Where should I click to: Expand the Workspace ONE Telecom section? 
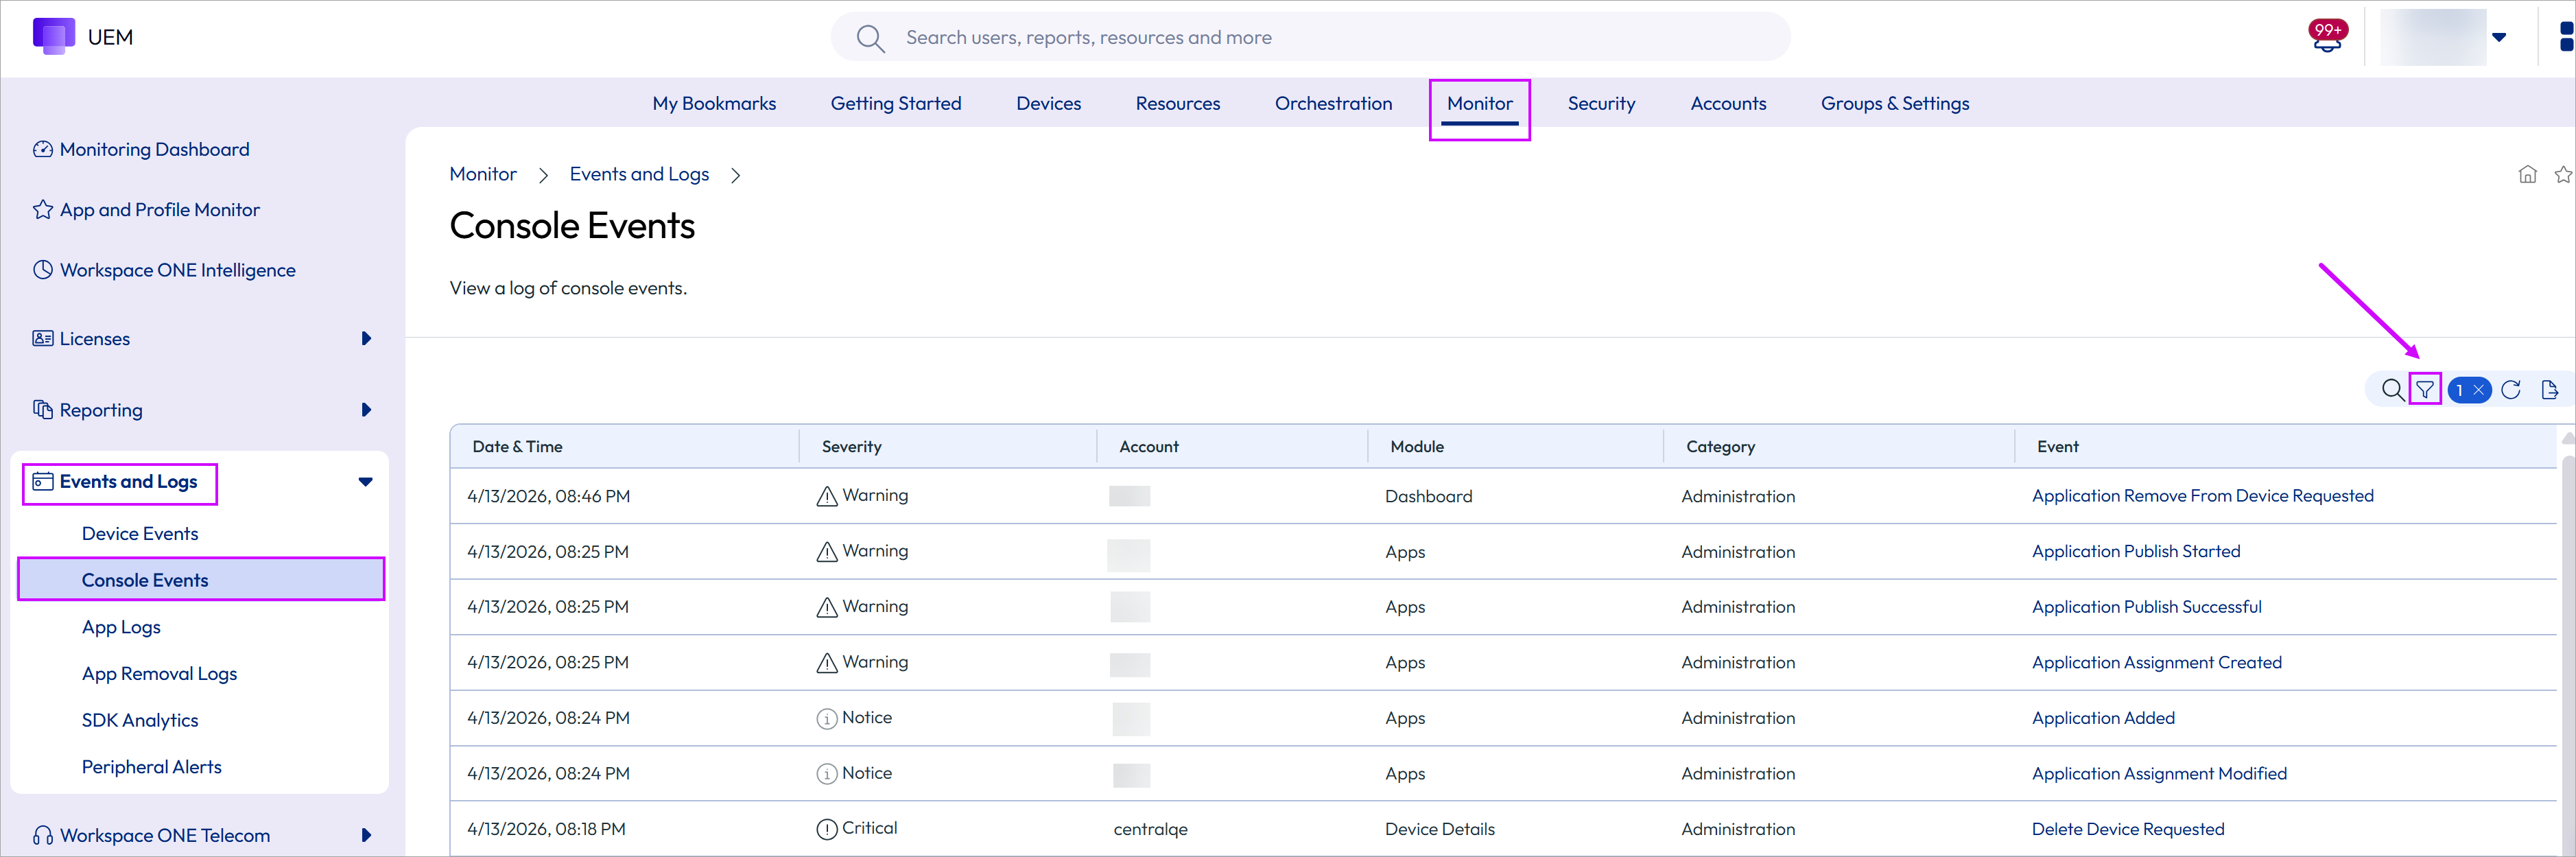point(366,836)
